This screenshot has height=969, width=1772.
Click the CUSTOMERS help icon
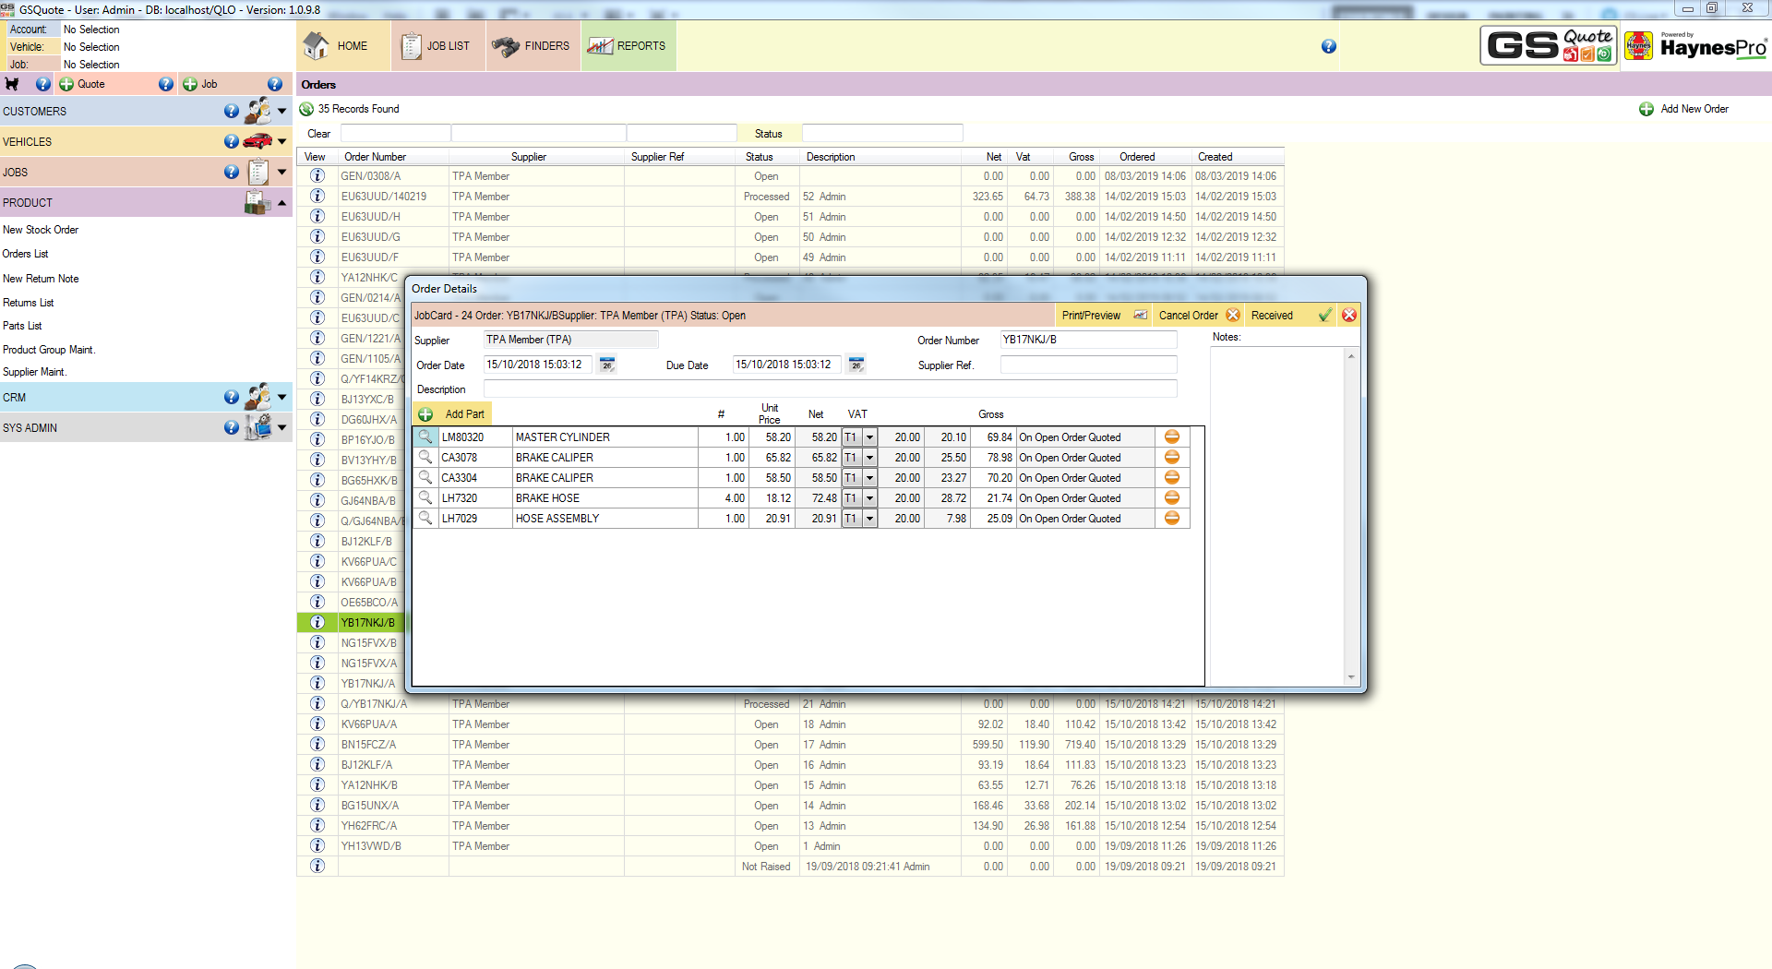[232, 112]
